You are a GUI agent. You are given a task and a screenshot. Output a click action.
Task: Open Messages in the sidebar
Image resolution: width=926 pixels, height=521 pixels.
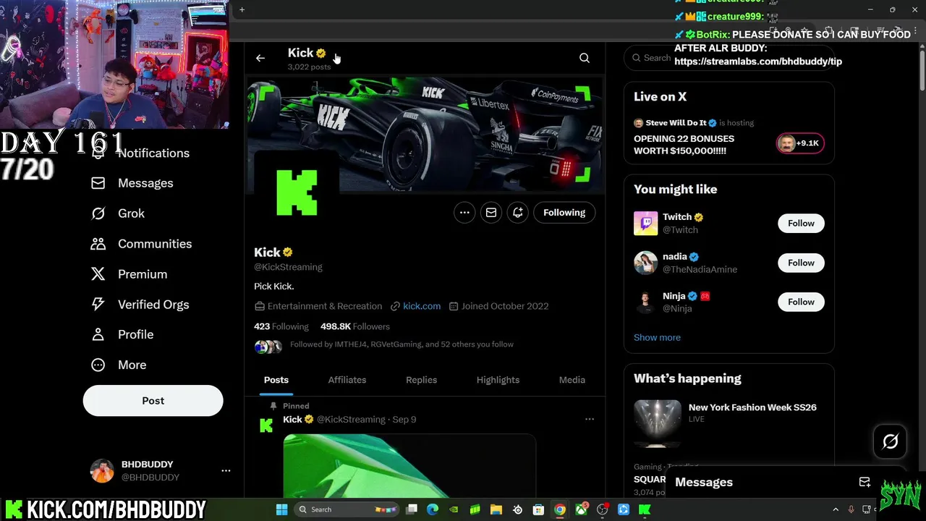[x=145, y=183]
